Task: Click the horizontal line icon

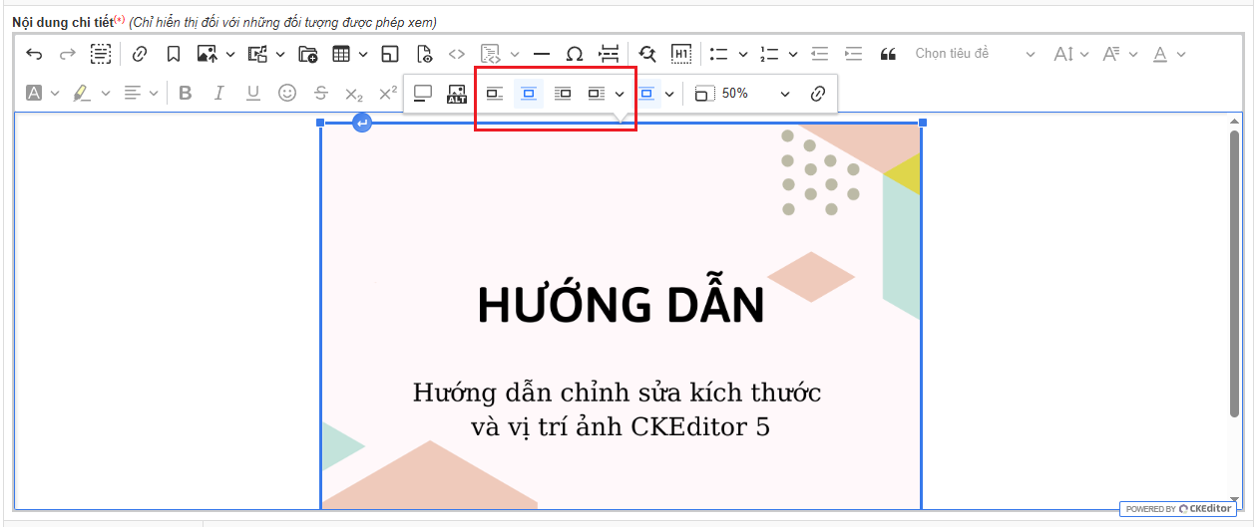Action: pos(542,54)
